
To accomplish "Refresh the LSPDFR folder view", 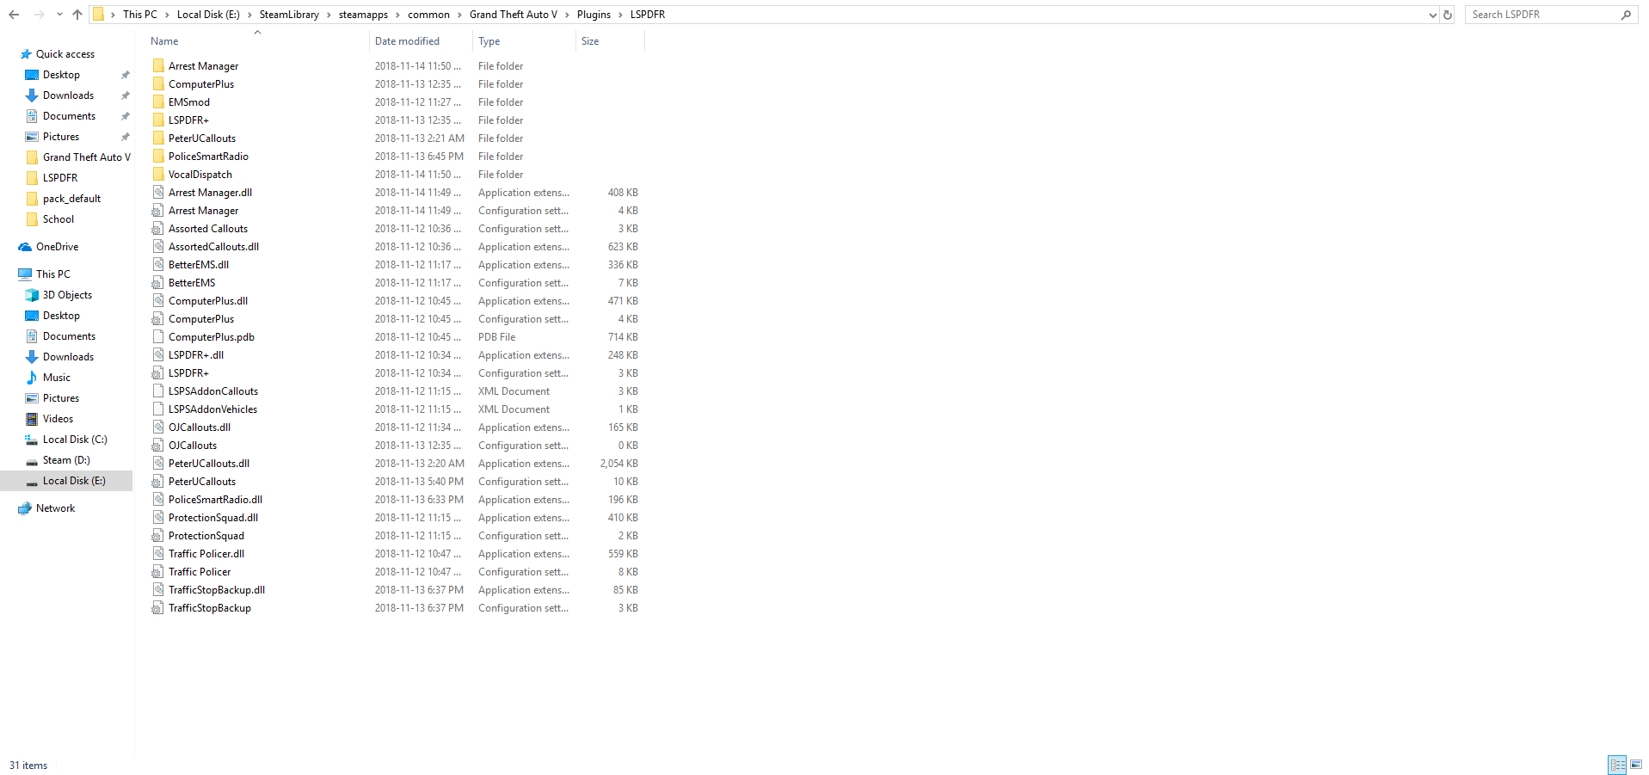I will pyautogui.click(x=1448, y=15).
